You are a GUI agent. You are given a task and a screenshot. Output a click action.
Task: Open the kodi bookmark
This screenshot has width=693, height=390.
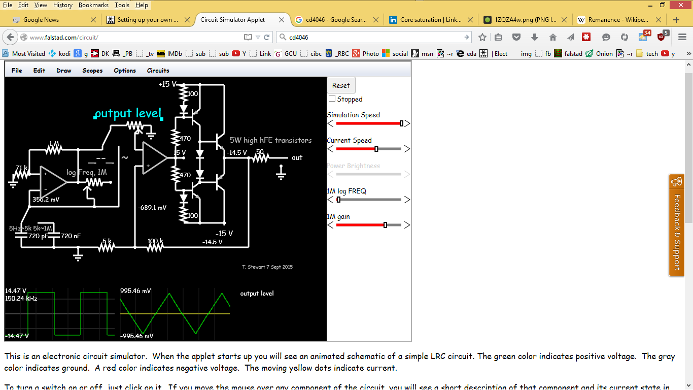60,53
